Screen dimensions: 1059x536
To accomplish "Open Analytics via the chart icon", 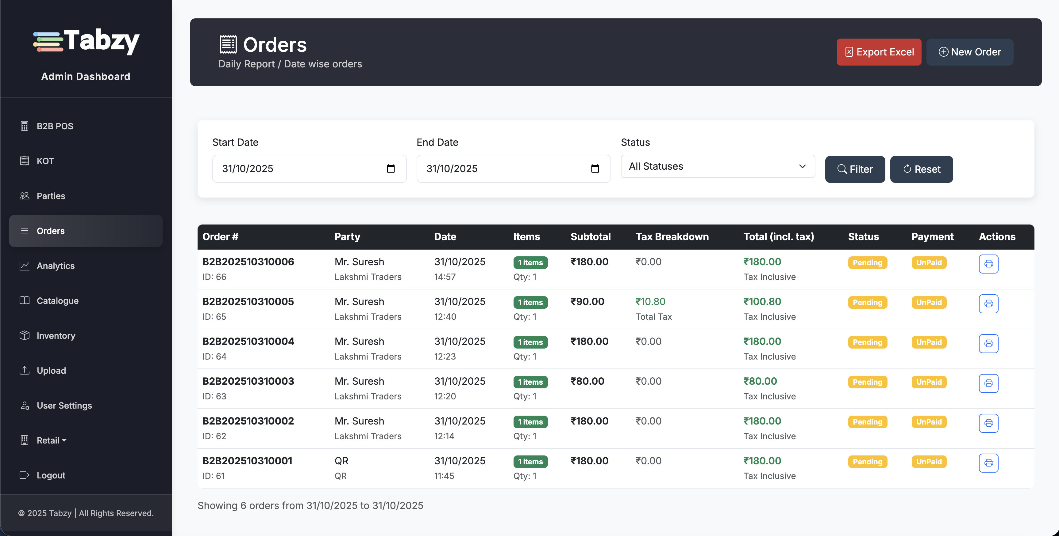I will [x=25, y=266].
